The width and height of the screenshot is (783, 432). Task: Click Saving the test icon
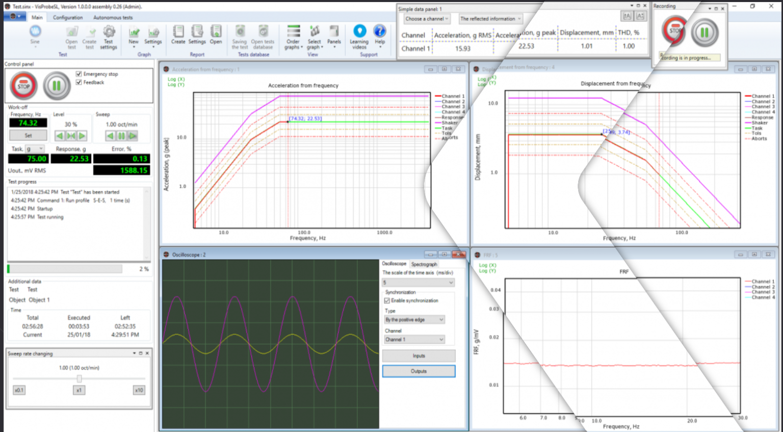click(240, 37)
